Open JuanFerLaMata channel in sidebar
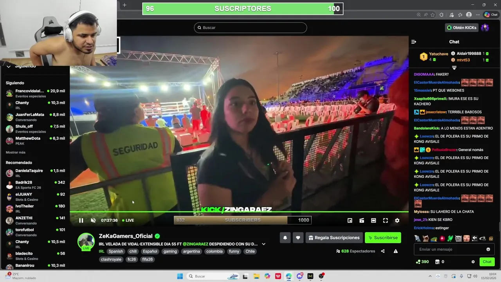Screen dimensions: 501x282 click(x=35, y=117)
